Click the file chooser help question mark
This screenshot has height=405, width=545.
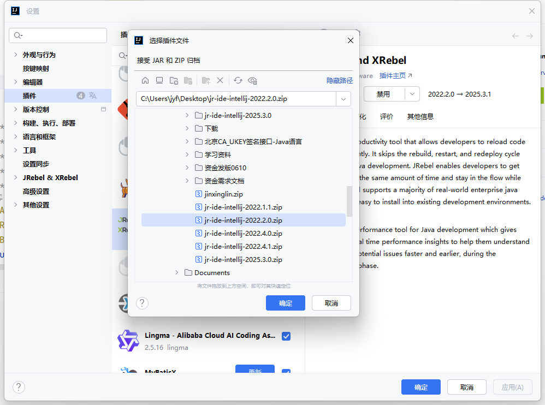(x=142, y=303)
